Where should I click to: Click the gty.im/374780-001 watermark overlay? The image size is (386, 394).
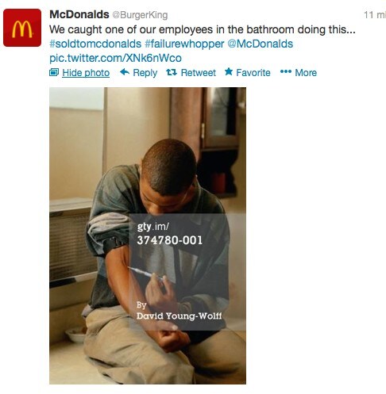[x=170, y=234]
